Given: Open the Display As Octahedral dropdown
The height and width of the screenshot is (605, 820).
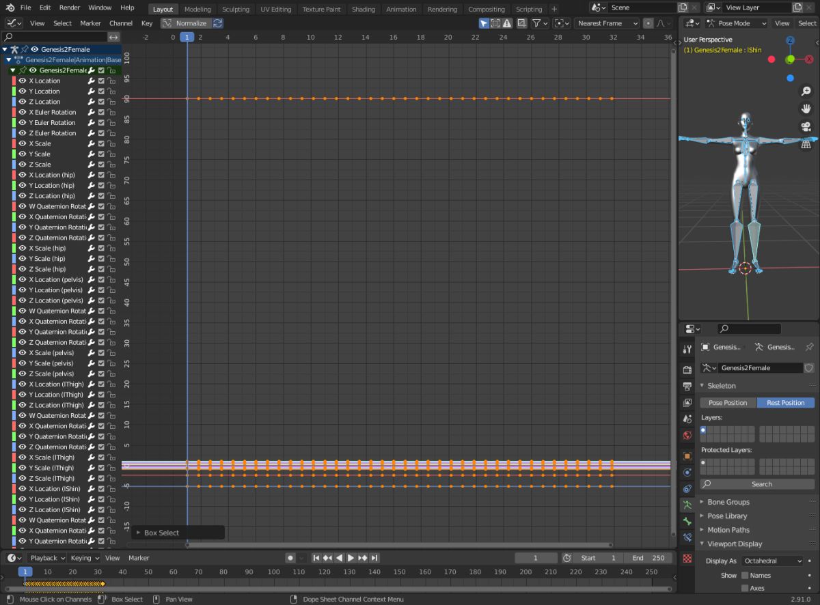Looking at the screenshot, I should 772,561.
